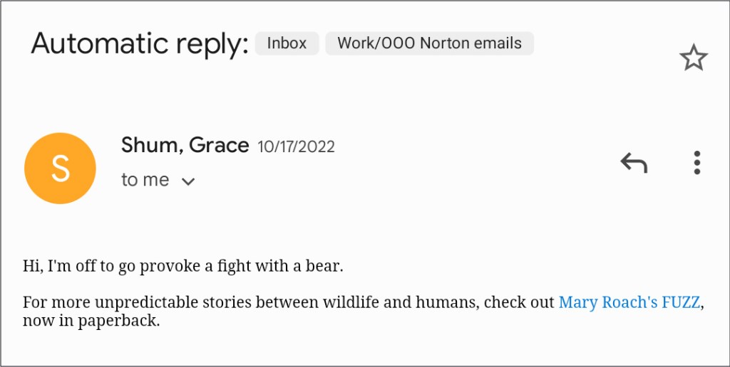Viewport: 730px width, 367px height.
Task: Reply to Grace Shum's message
Action: [x=633, y=164]
